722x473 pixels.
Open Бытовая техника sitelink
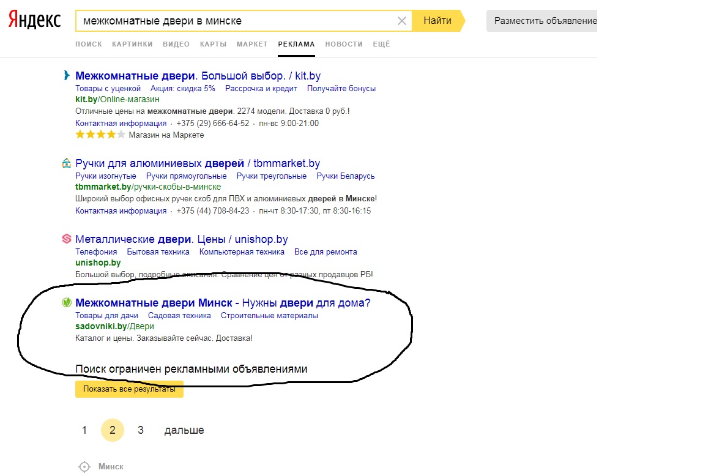[x=158, y=252]
